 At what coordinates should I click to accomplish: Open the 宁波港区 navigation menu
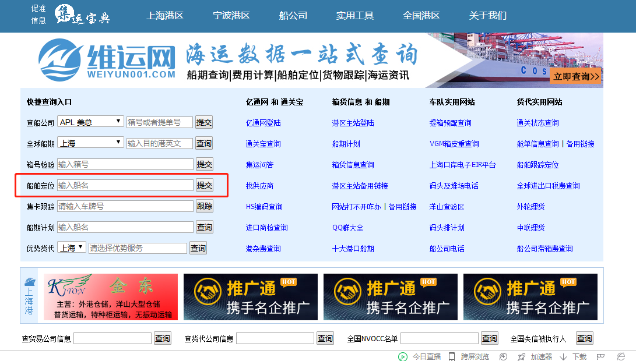pos(231,16)
